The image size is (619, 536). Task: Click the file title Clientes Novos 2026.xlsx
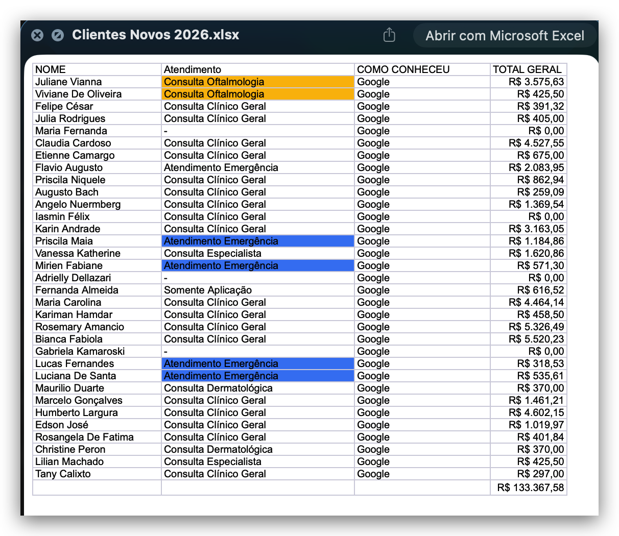(155, 35)
